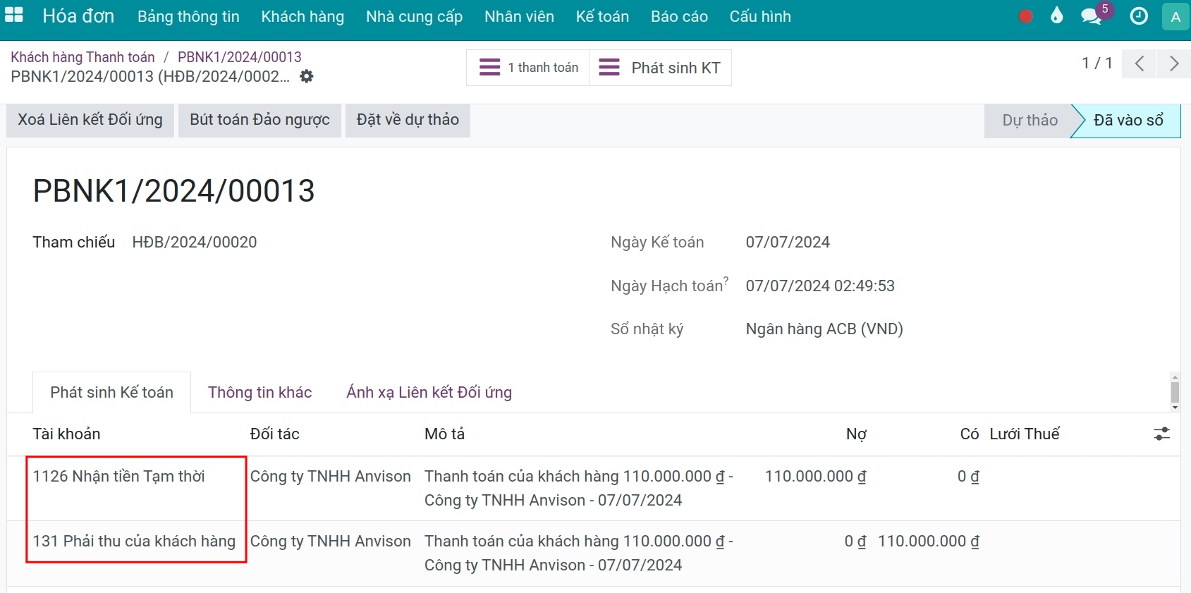1191x593 pixels.
Task: Sort by Mô tả column header
Action: point(444,434)
